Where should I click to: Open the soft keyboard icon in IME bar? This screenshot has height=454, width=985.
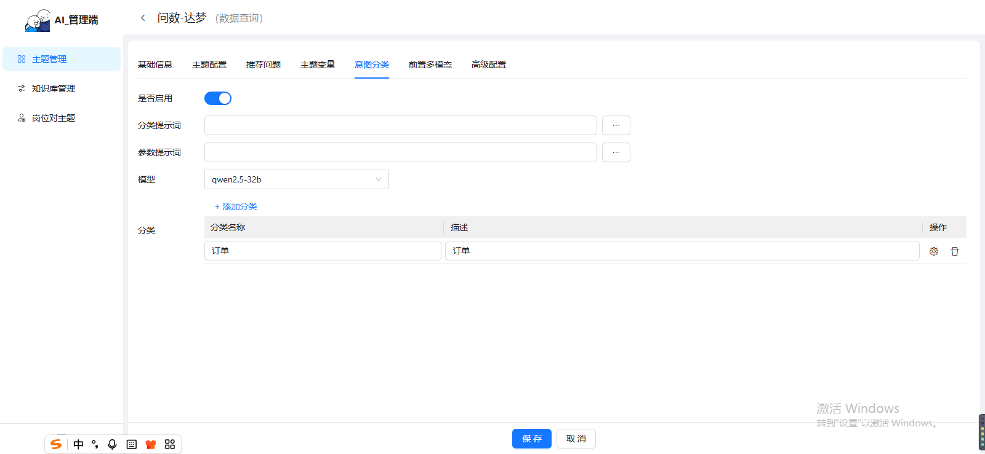click(132, 444)
